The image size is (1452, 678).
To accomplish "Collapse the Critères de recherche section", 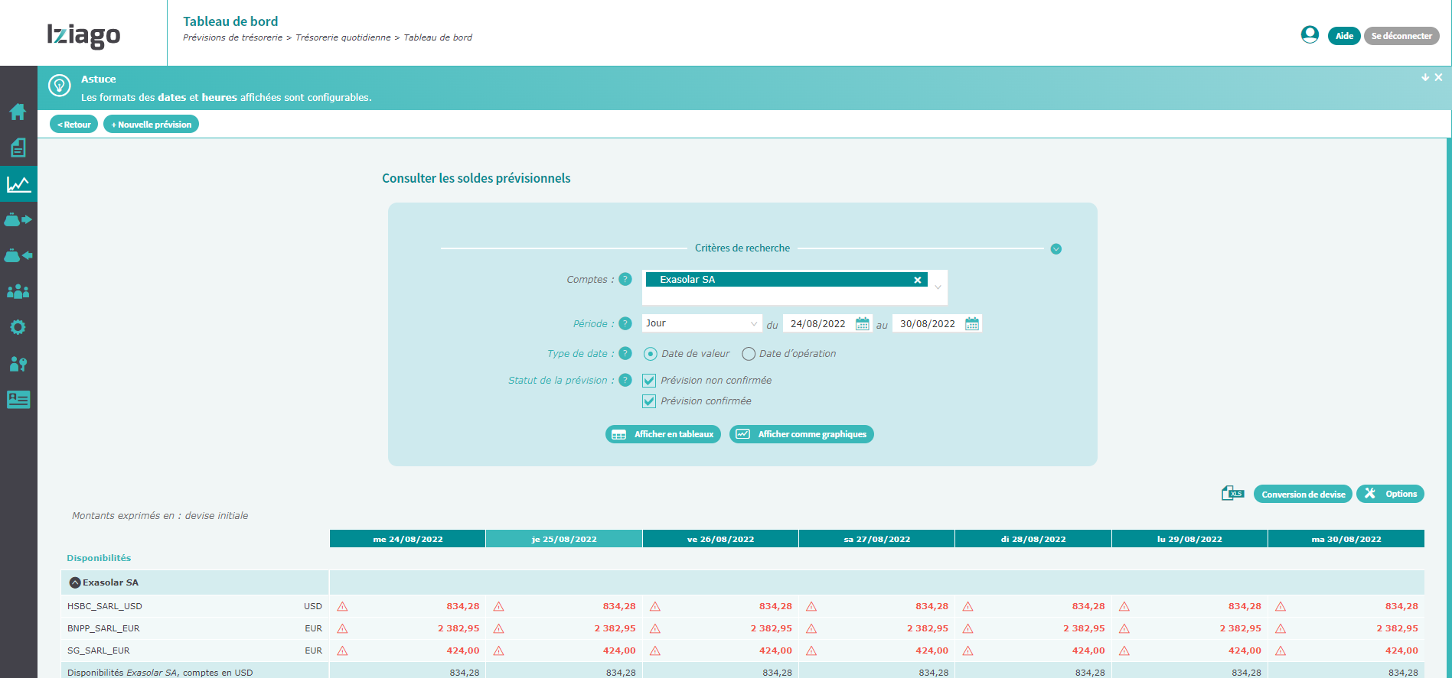I will (x=1056, y=248).
